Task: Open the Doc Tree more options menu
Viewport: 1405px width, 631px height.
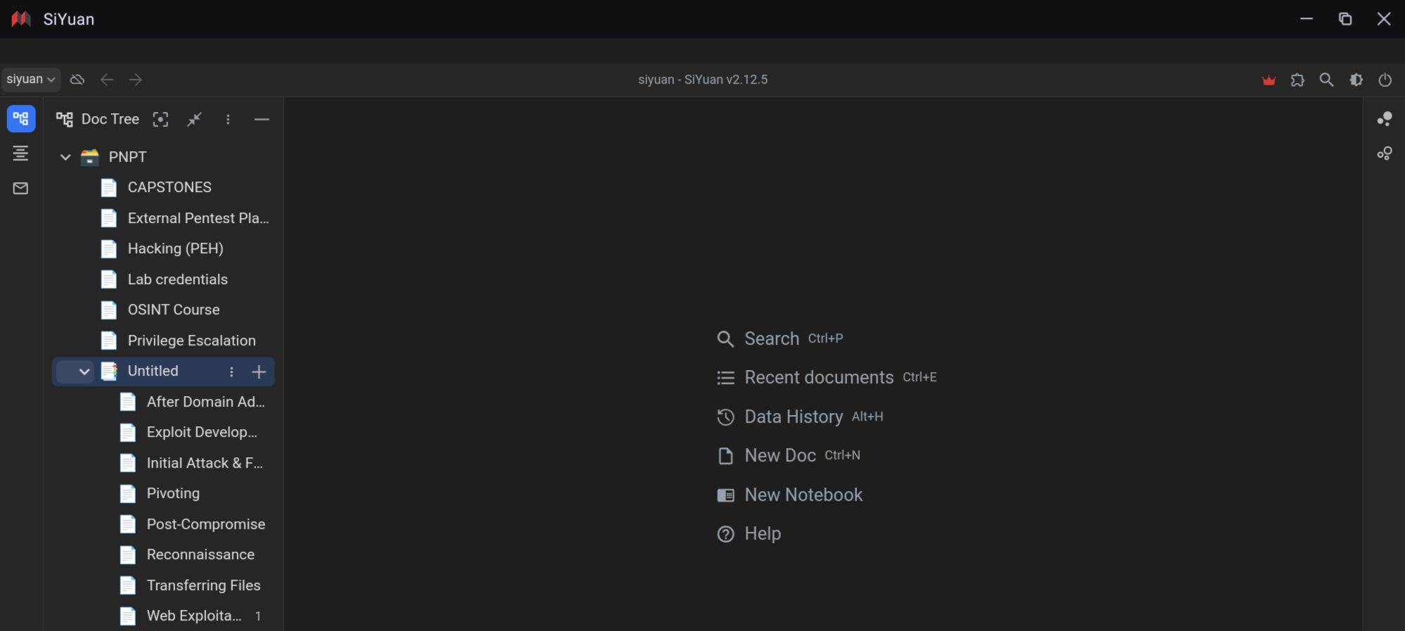Action: coord(228,120)
